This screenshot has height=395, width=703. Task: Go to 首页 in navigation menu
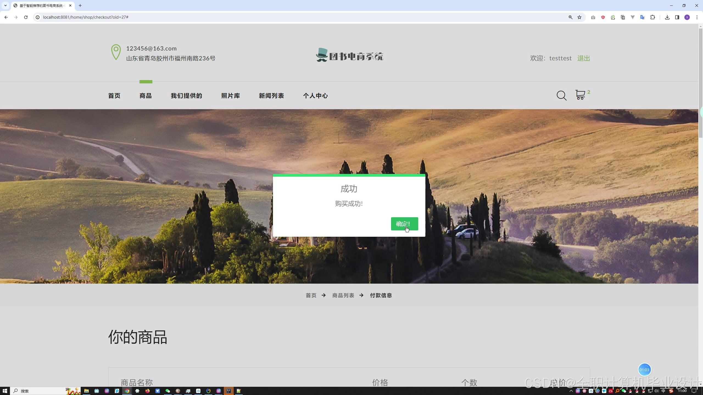[114, 96]
